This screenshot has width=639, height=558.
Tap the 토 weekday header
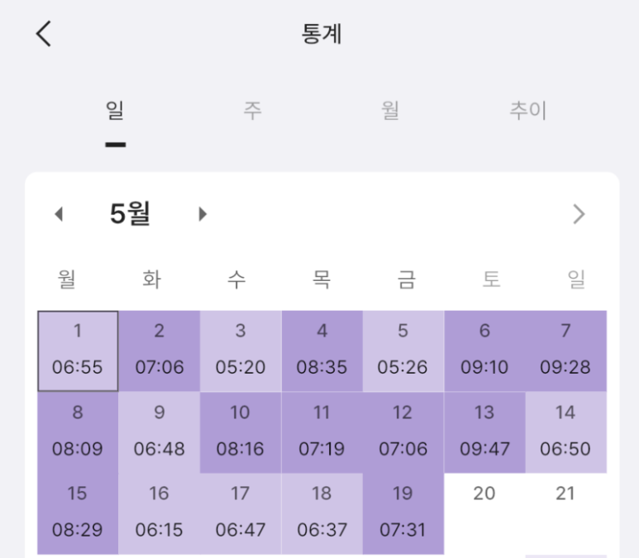click(492, 279)
